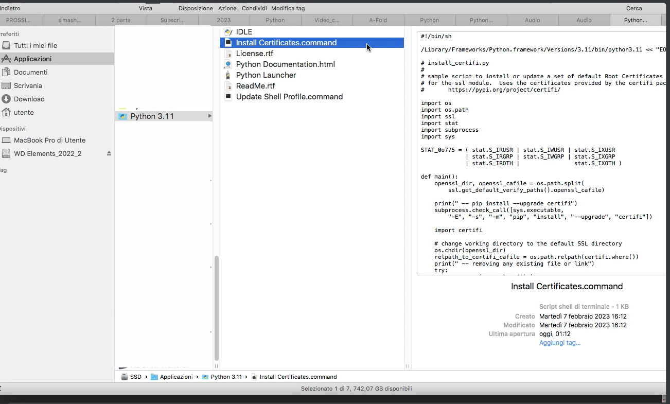
Task: Click the Cerca search field
Action: [634, 8]
